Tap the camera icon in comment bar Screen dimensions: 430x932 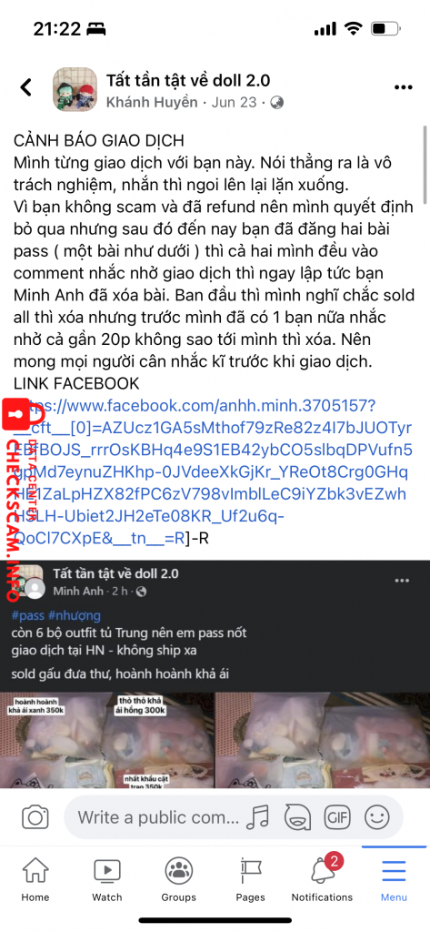(x=35, y=817)
